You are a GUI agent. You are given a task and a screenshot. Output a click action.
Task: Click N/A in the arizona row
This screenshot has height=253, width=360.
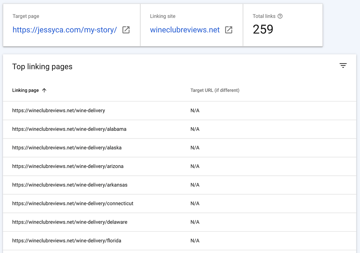coord(195,166)
